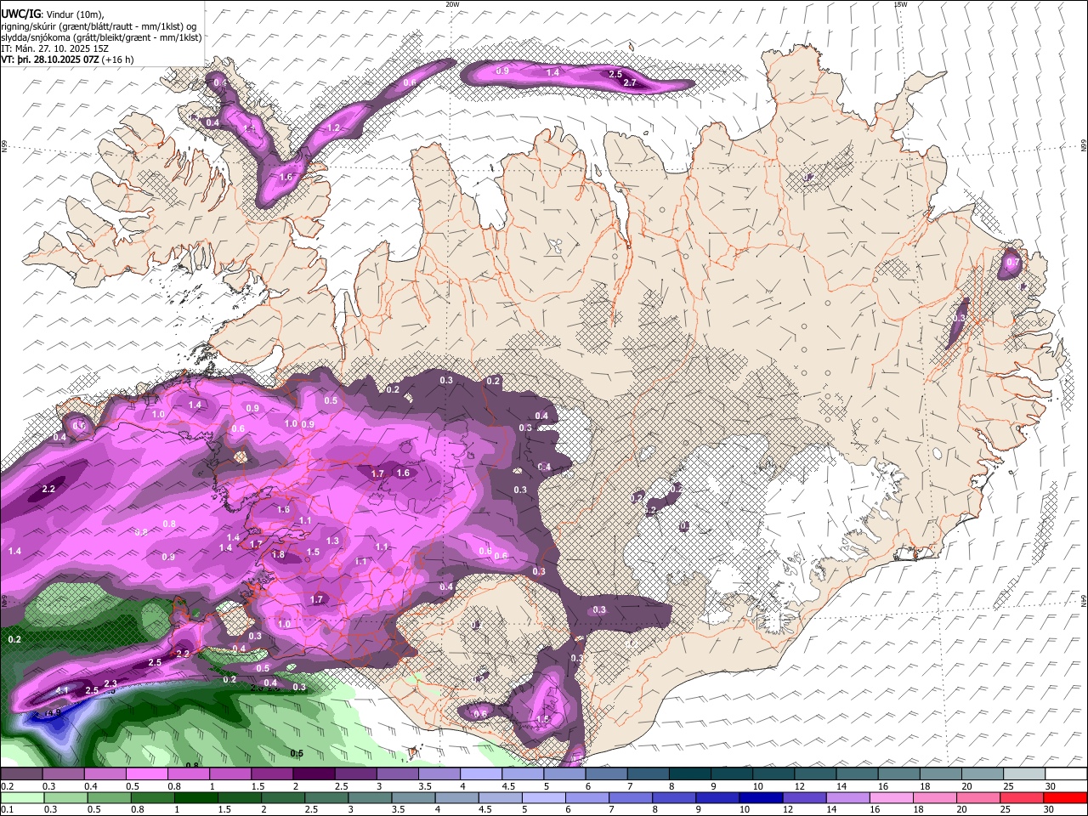The image size is (1088, 816).
Task: Click the 1.3 snowfall value in the southwest
Action: (332, 541)
